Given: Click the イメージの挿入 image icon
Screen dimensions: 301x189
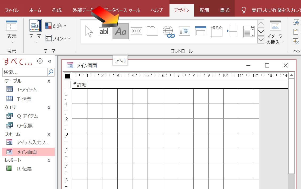Looking at the screenshot, I should point(275,26).
